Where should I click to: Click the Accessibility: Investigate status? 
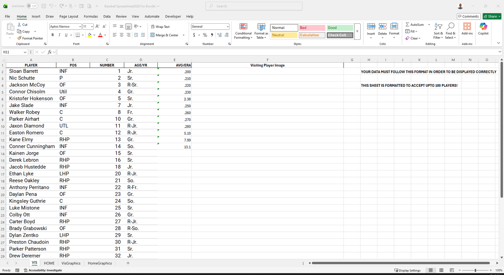coord(43,270)
